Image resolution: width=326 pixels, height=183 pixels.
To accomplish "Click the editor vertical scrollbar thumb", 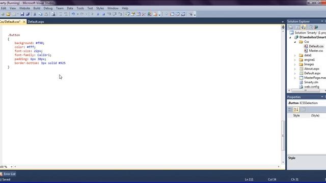I will 283,136.
